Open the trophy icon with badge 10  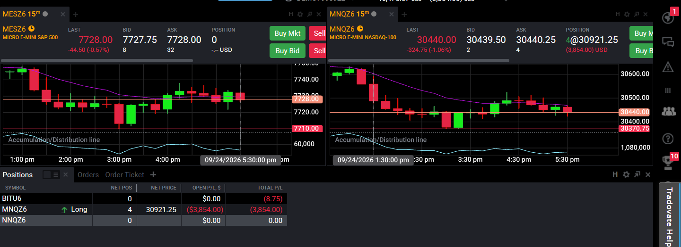[668, 163]
